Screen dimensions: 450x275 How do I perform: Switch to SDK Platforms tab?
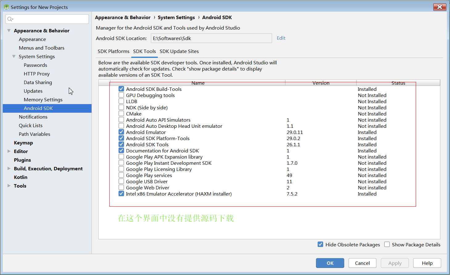point(113,51)
